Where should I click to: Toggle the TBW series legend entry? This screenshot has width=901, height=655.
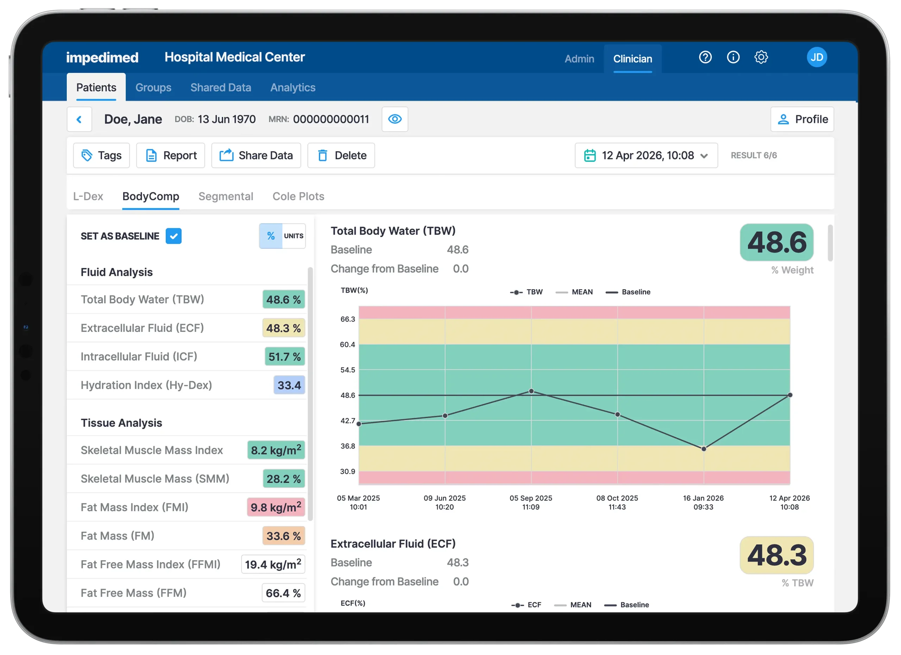pyautogui.click(x=526, y=292)
